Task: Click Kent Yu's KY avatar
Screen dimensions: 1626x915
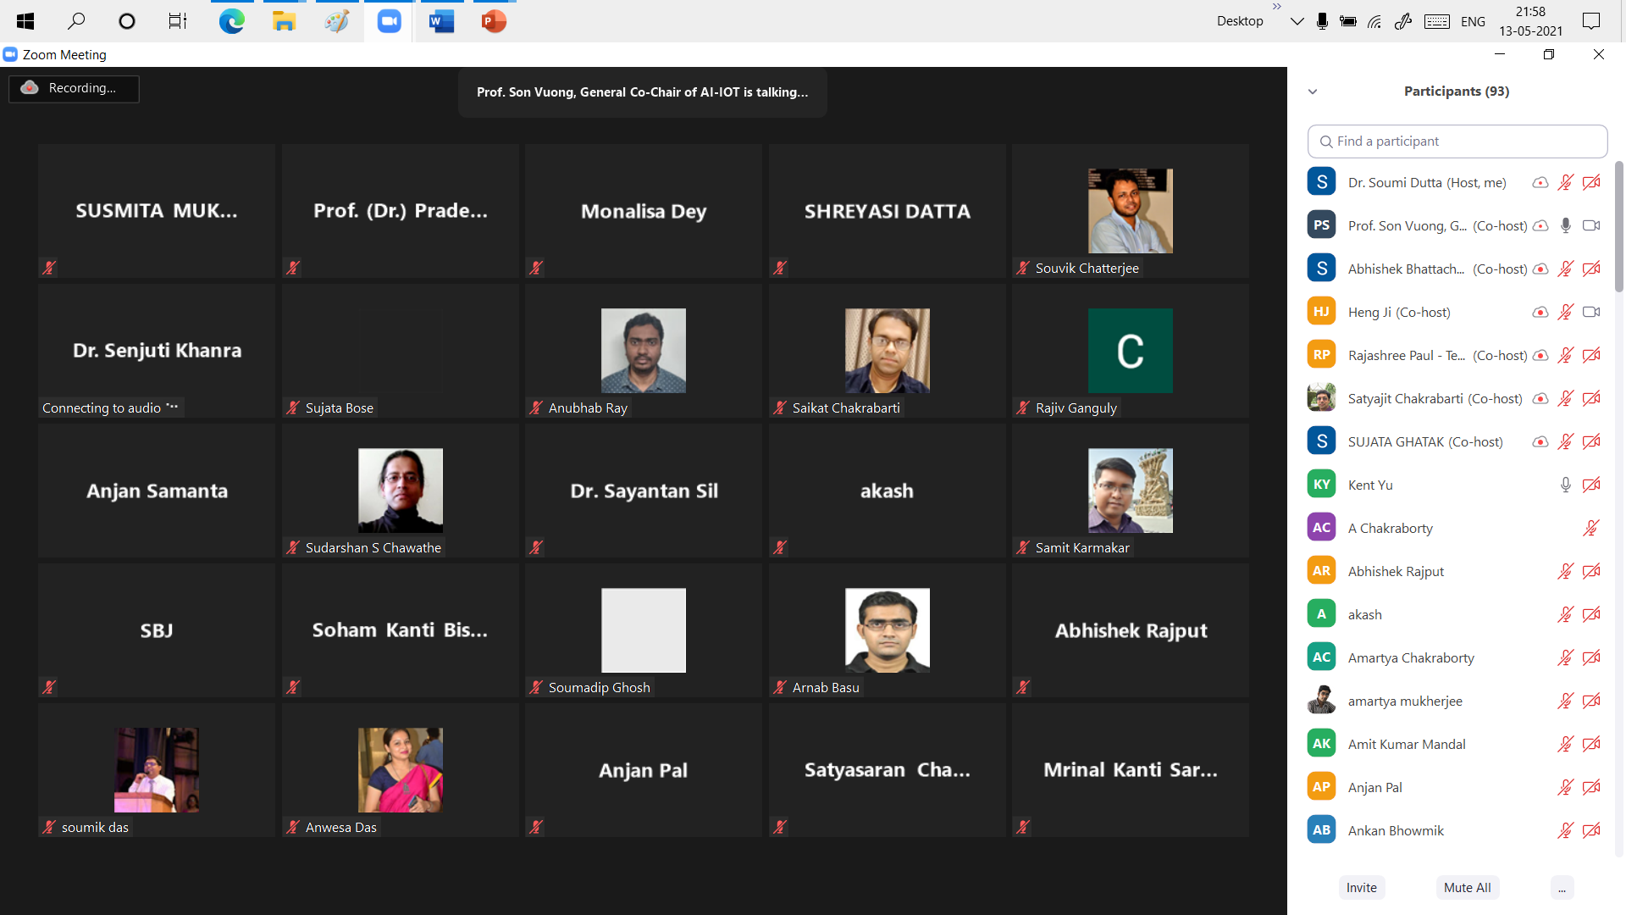Action: [x=1321, y=485]
